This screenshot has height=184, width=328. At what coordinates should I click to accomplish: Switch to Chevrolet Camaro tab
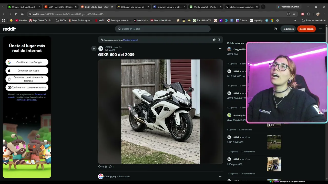pos(169,7)
